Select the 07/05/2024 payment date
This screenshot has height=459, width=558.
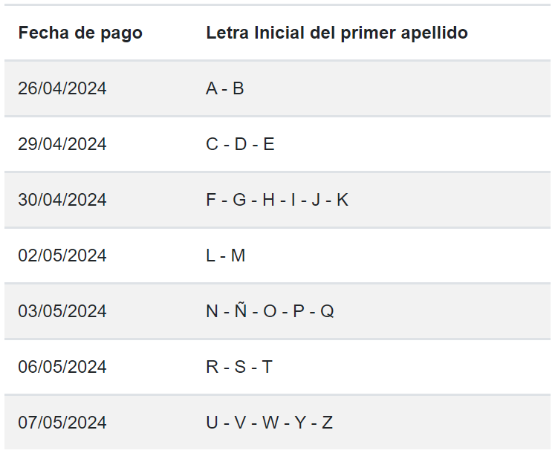[62, 423]
